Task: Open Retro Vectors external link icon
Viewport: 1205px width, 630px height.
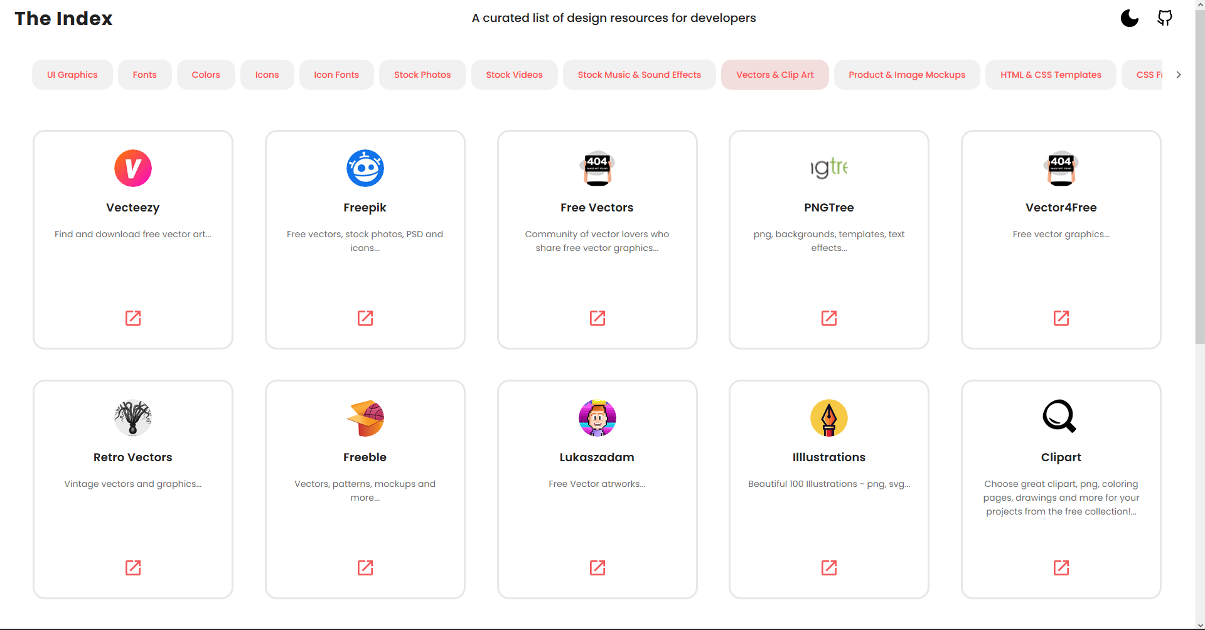Action: 133,568
